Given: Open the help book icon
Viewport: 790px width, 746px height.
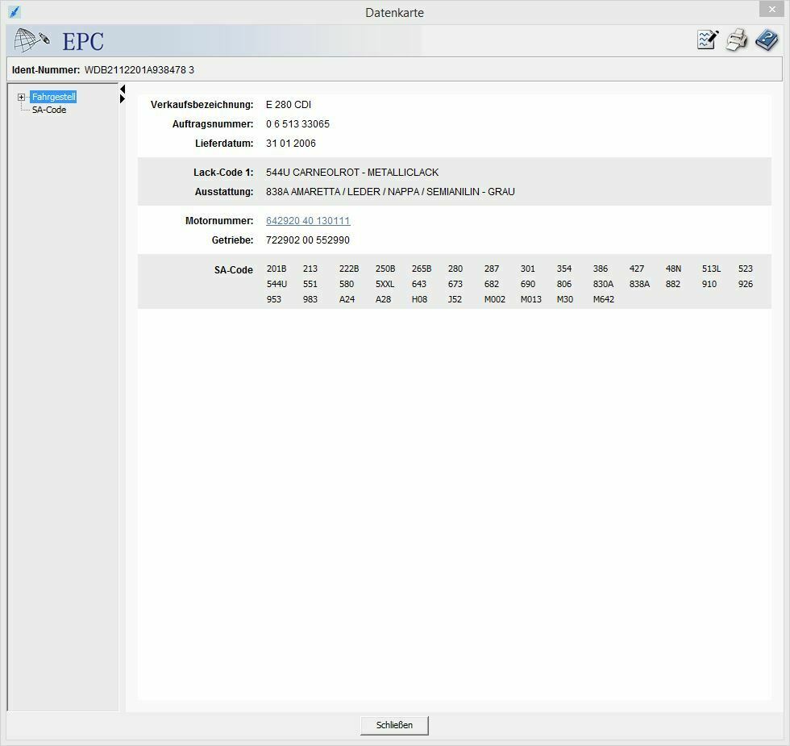Looking at the screenshot, I should tap(766, 40).
